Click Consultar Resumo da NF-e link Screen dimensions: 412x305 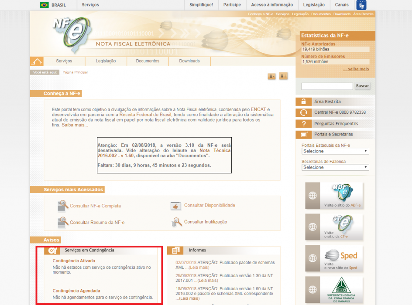[97, 222]
